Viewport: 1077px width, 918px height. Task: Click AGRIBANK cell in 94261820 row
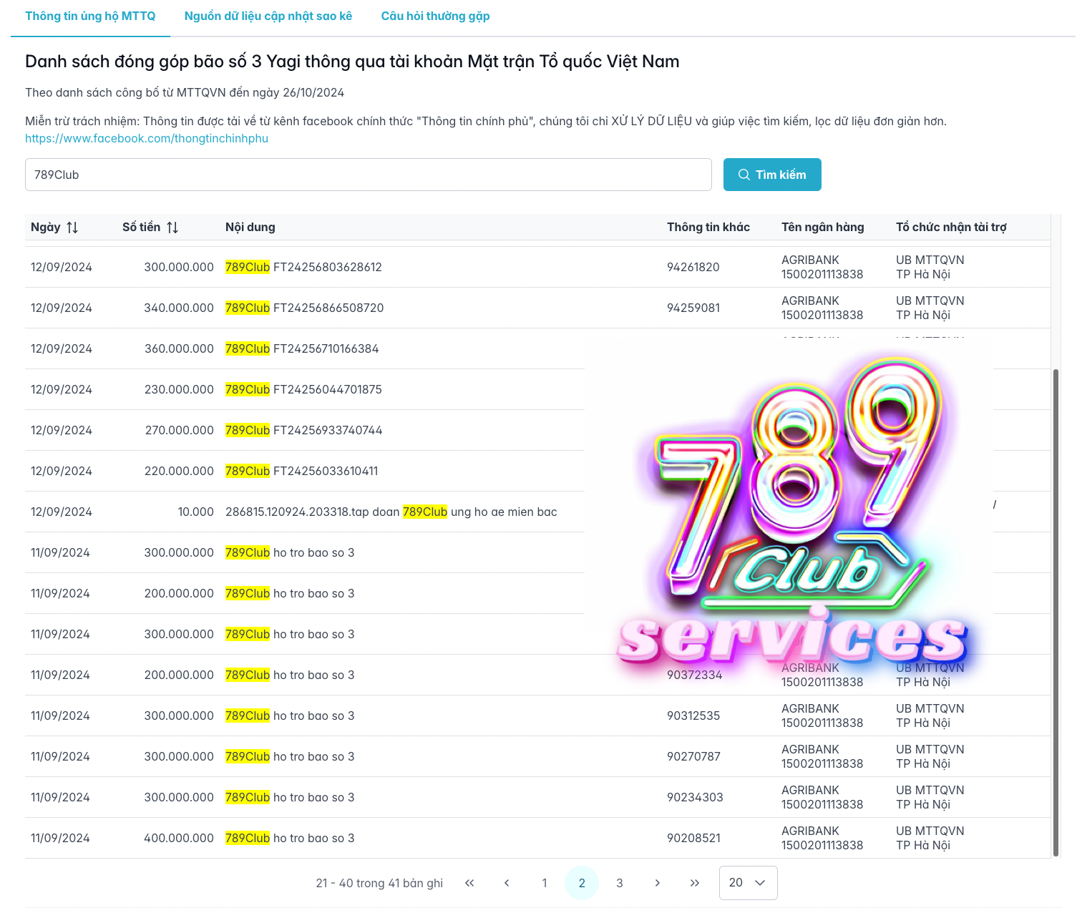(x=822, y=267)
